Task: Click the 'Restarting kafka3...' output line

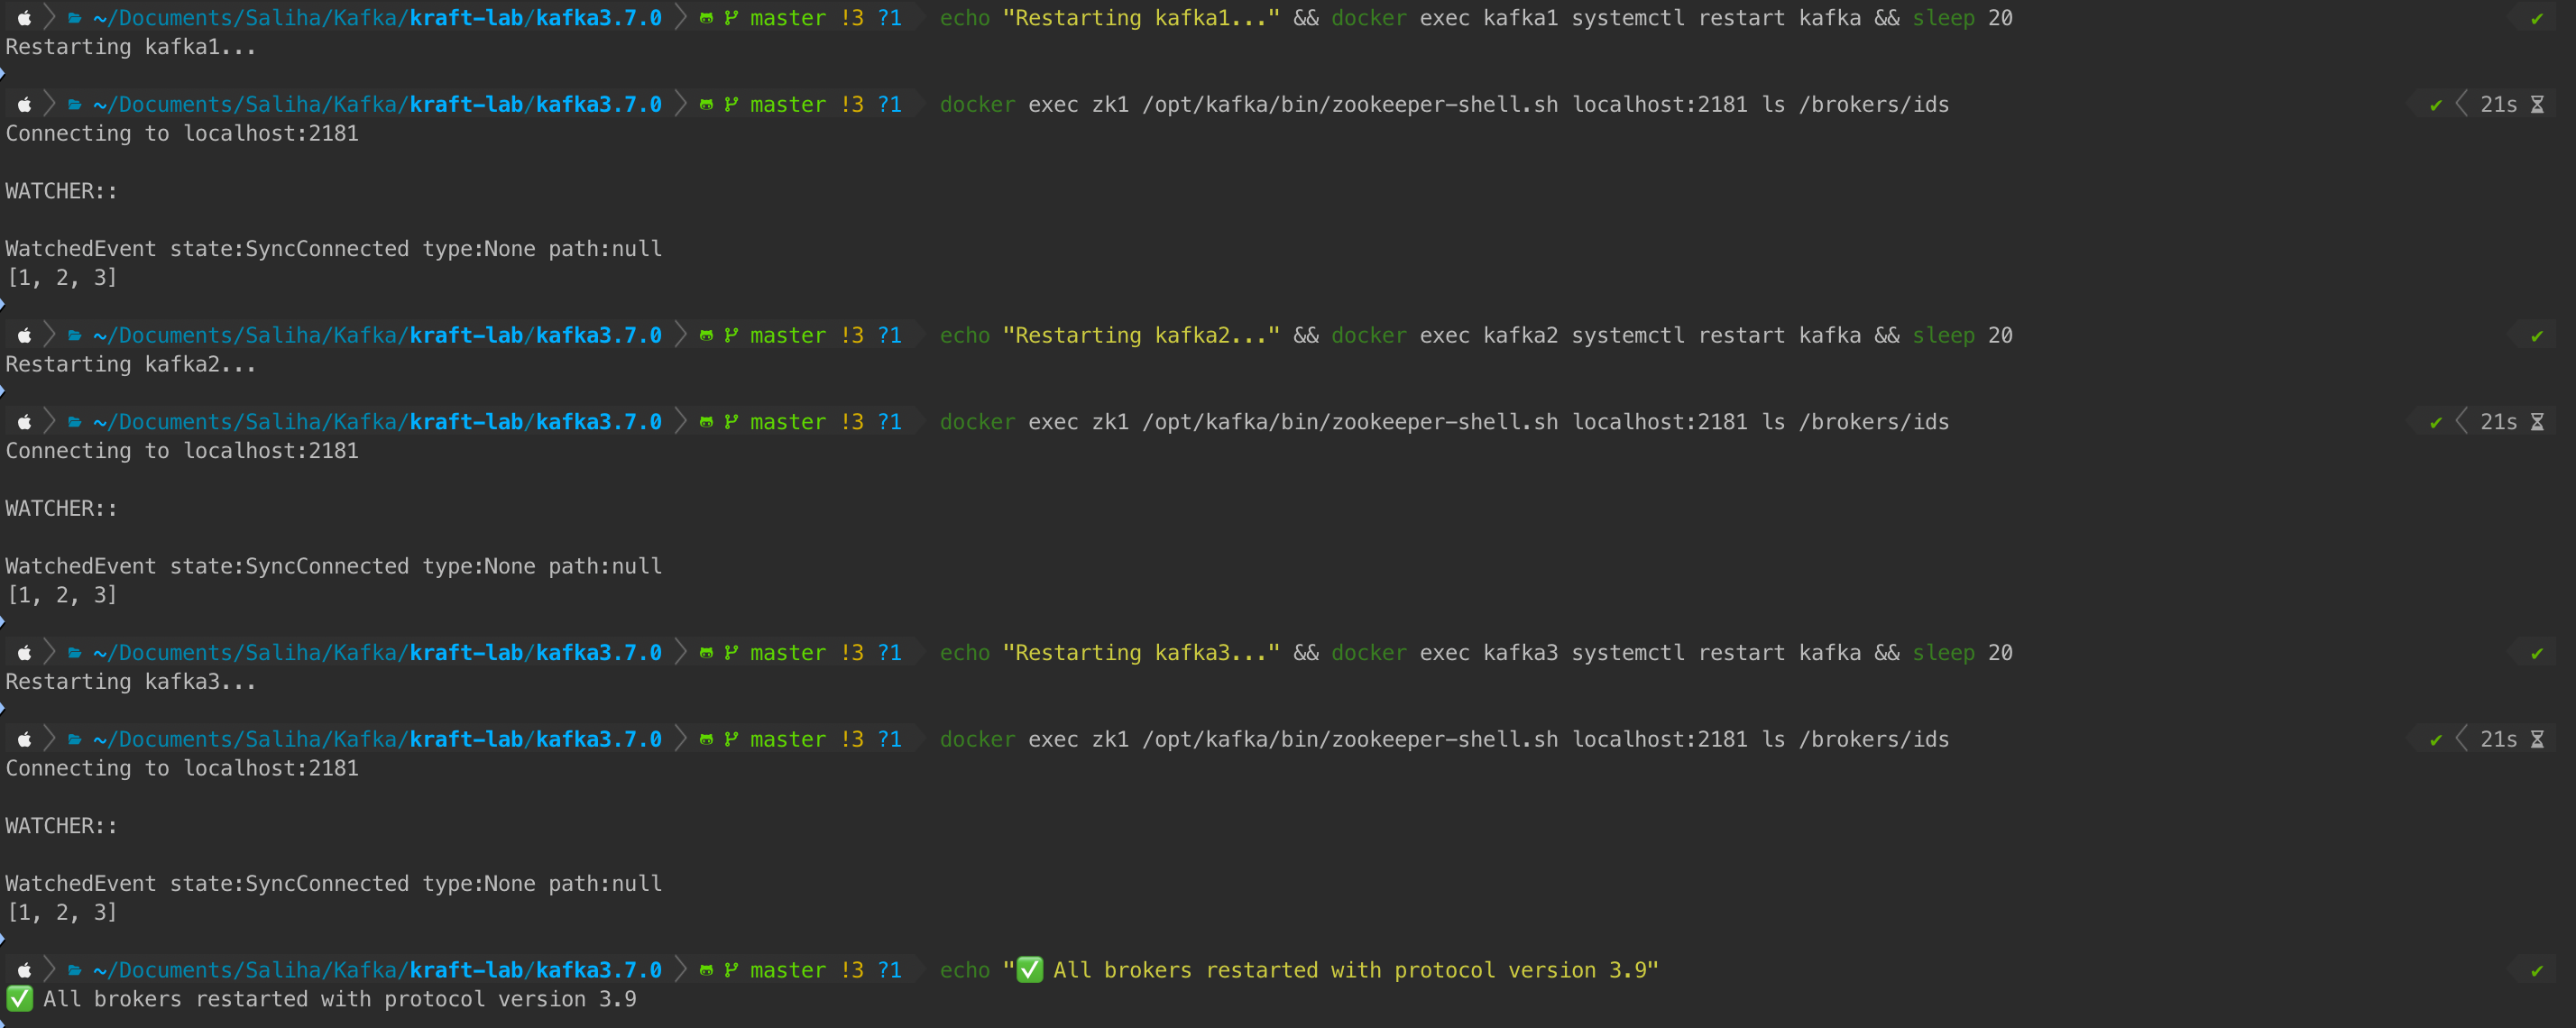Action: click(131, 682)
